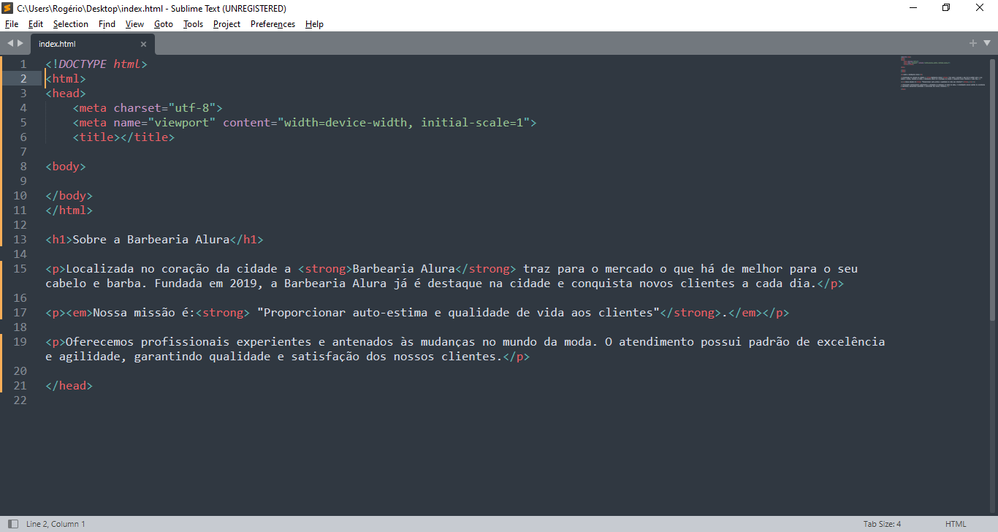Open the Goto menu

tap(164, 24)
